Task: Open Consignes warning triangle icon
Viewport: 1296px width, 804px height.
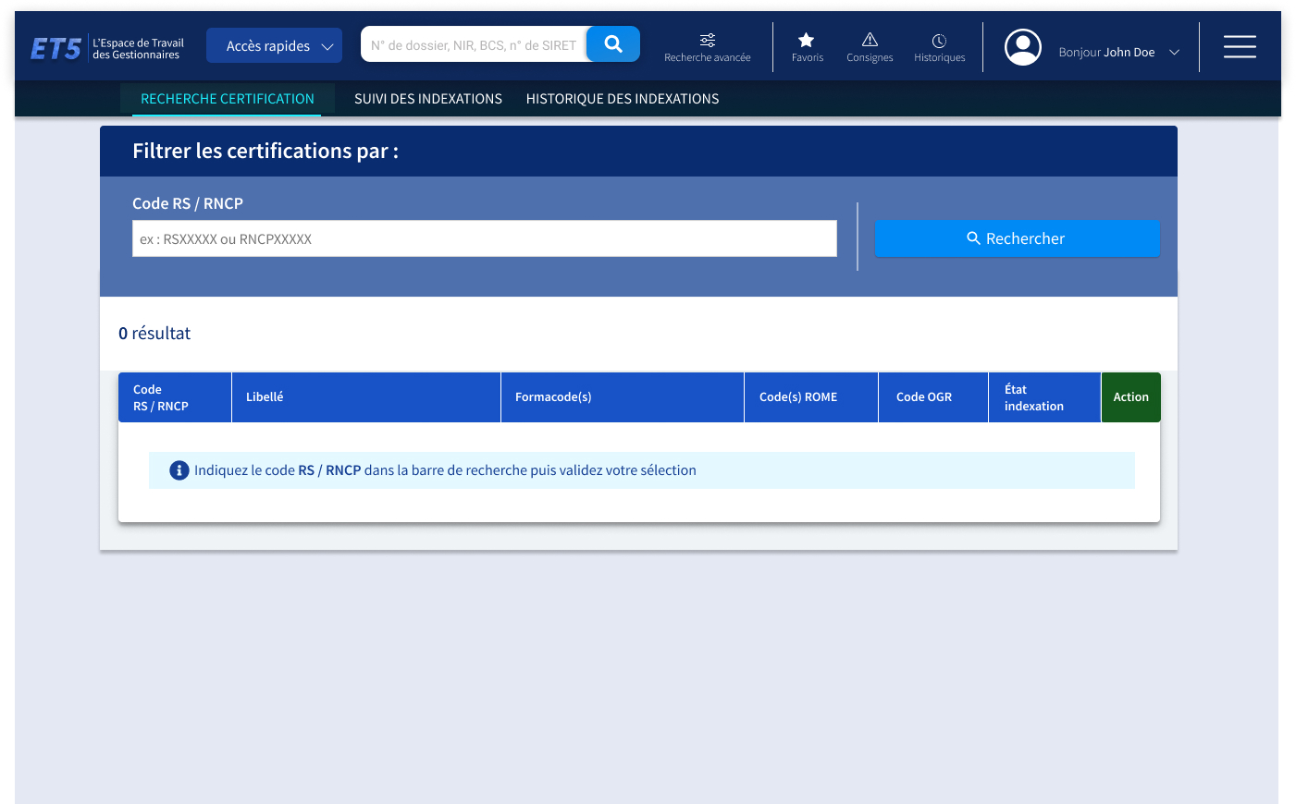Action: pos(870,41)
